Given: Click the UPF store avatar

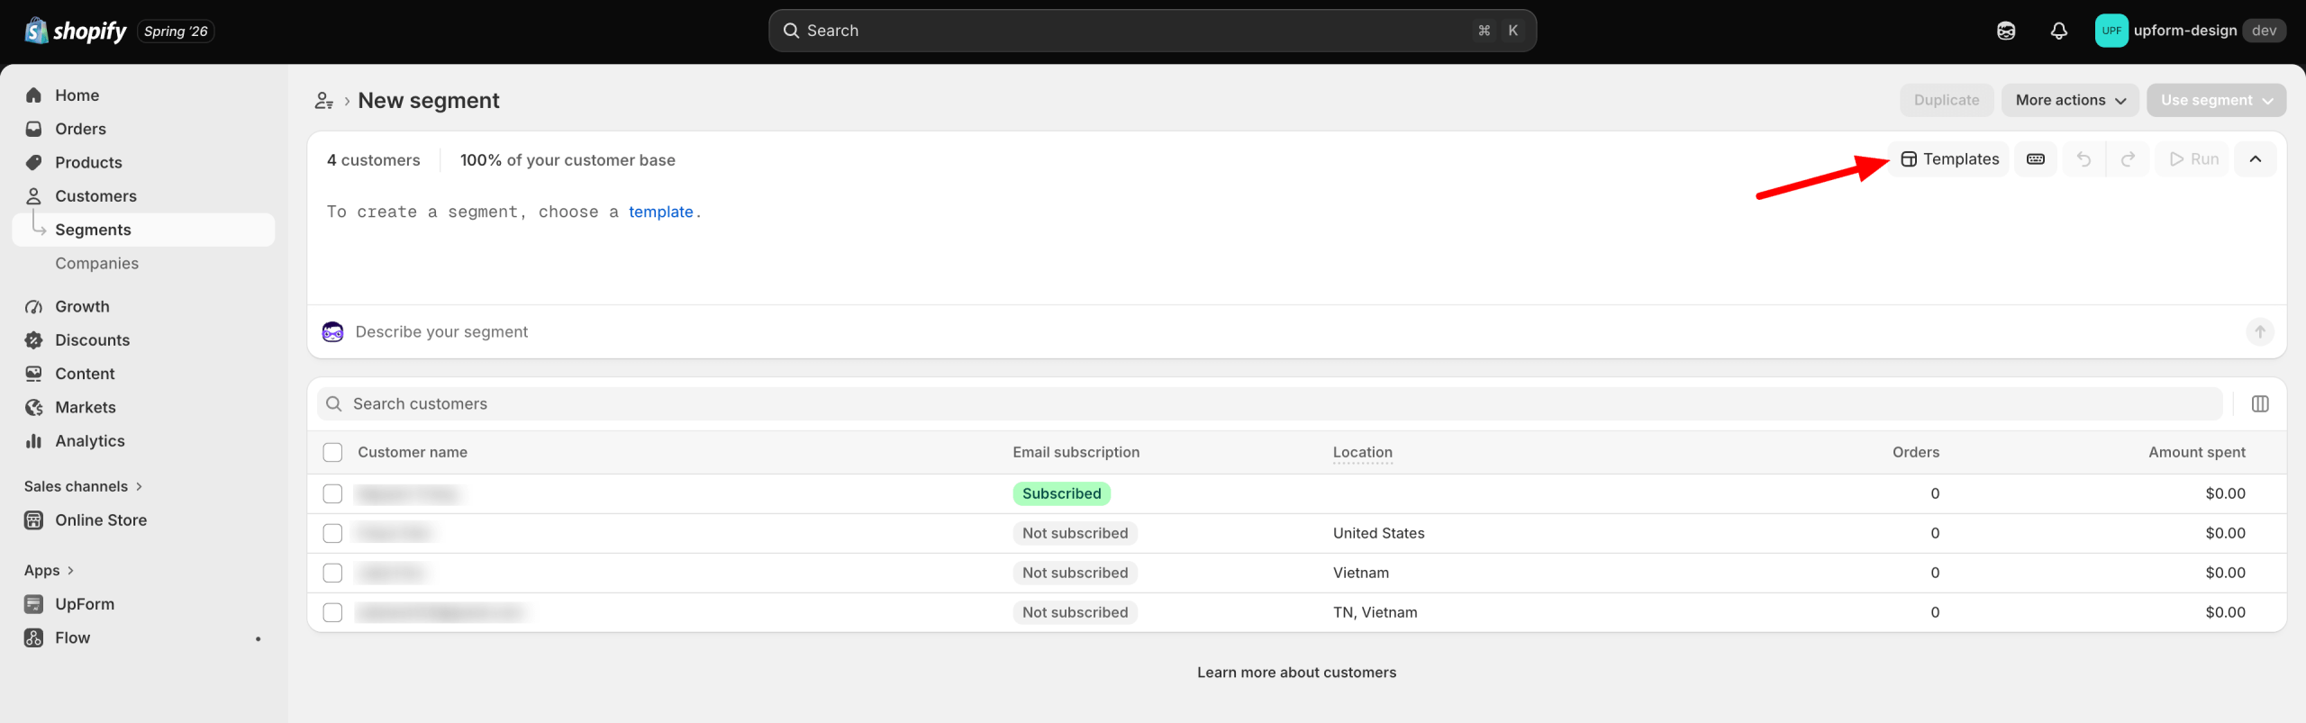Looking at the screenshot, I should 2111,31.
